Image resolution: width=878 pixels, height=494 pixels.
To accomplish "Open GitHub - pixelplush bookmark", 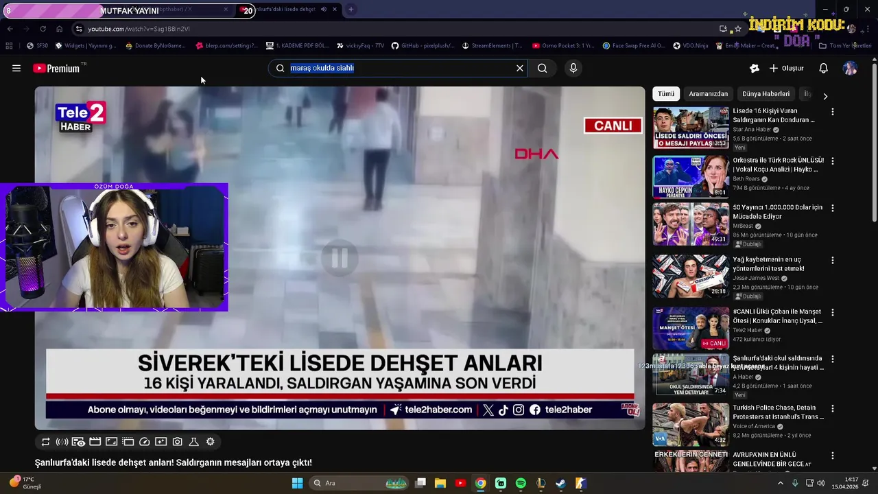I will tap(423, 46).
